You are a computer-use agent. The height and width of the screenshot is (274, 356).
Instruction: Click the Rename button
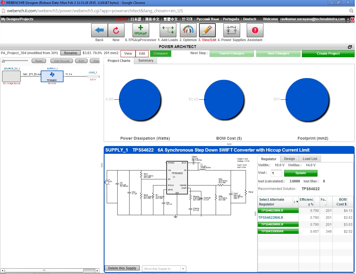pos(71,53)
